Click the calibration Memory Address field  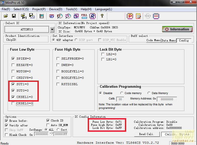point(167,99)
